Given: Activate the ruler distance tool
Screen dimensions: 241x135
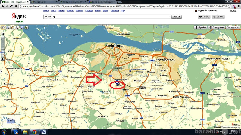Looking at the screenshot, I should coord(12,27).
